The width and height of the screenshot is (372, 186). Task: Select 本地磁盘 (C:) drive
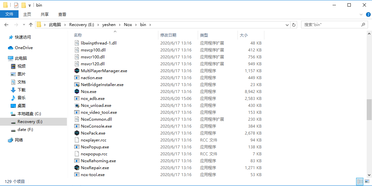[x=29, y=114]
